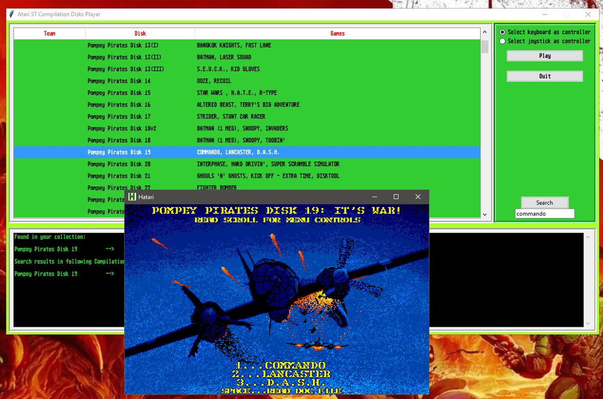Click games cell 'BATMAN (1 MEG), SNOOPY, TOOBIN''
Viewport: 603px width, 399px height.
[241, 141]
